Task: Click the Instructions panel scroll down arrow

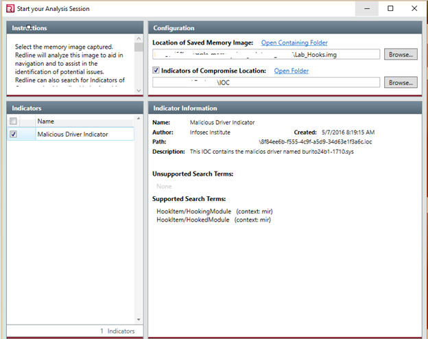Action: (139, 90)
